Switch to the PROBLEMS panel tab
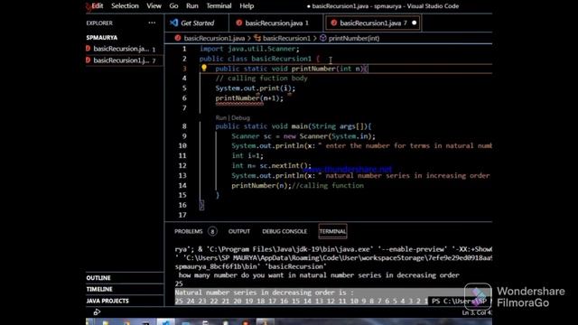This screenshot has width=578, height=325. tap(189, 231)
